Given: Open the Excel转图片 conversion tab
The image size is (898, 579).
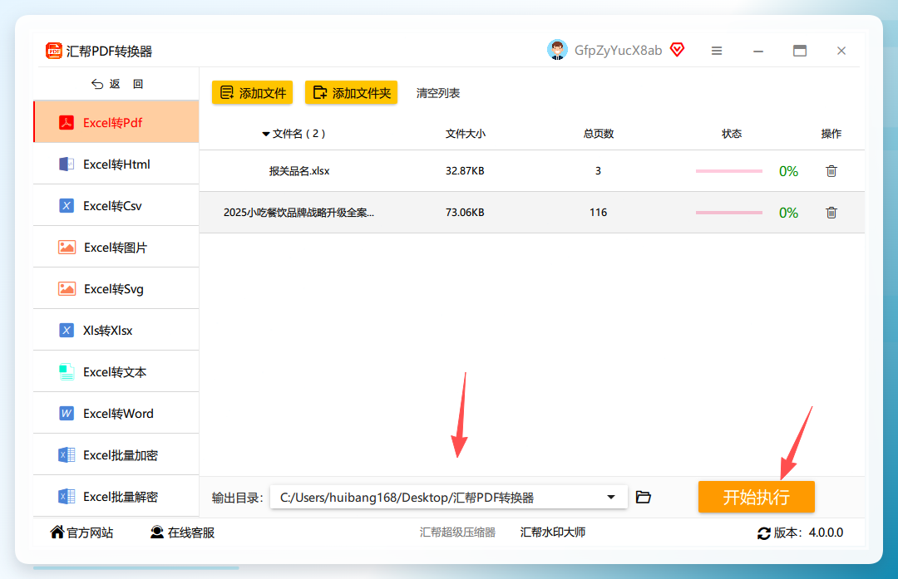Looking at the screenshot, I should point(116,248).
